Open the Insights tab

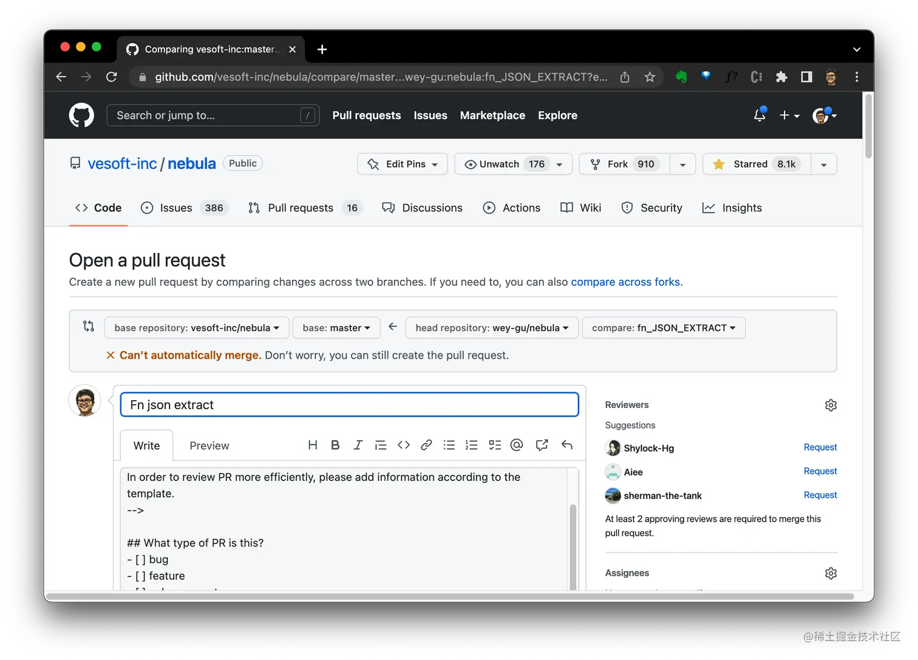(x=732, y=208)
